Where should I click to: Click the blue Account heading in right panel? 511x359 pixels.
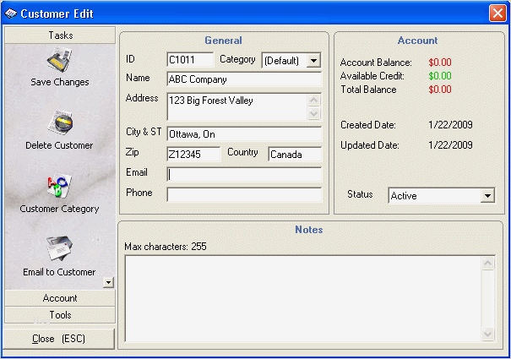coord(417,41)
